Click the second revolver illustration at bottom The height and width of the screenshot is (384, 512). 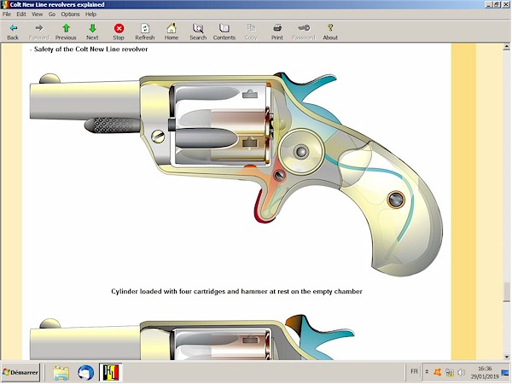pos(193,337)
